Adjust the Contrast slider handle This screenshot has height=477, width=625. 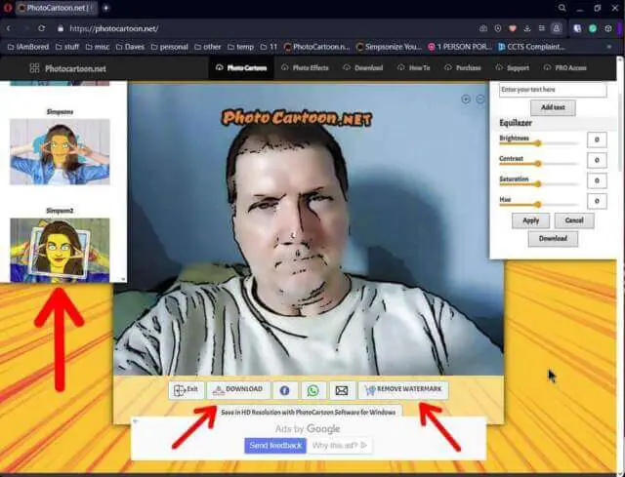click(x=538, y=164)
